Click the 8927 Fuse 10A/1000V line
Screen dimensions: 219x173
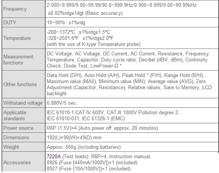tap(89, 169)
